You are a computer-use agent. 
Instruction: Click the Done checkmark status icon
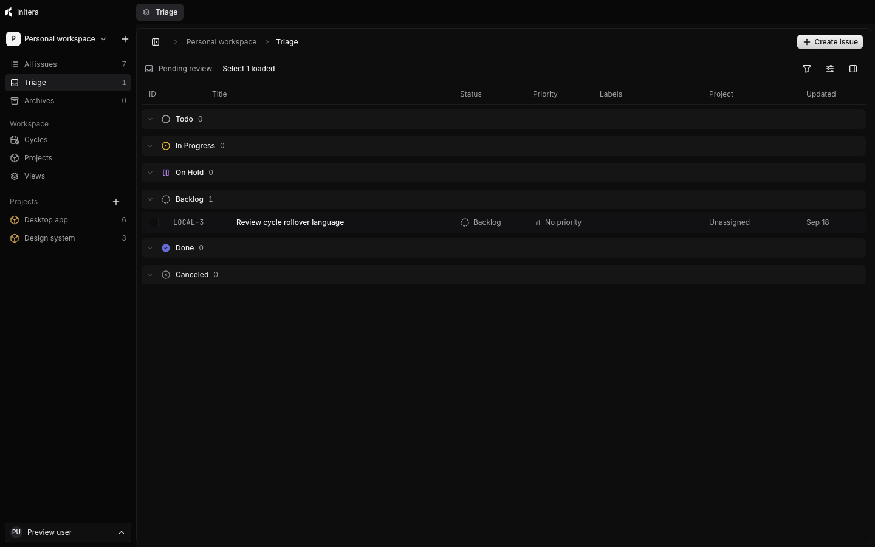pos(166,248)
